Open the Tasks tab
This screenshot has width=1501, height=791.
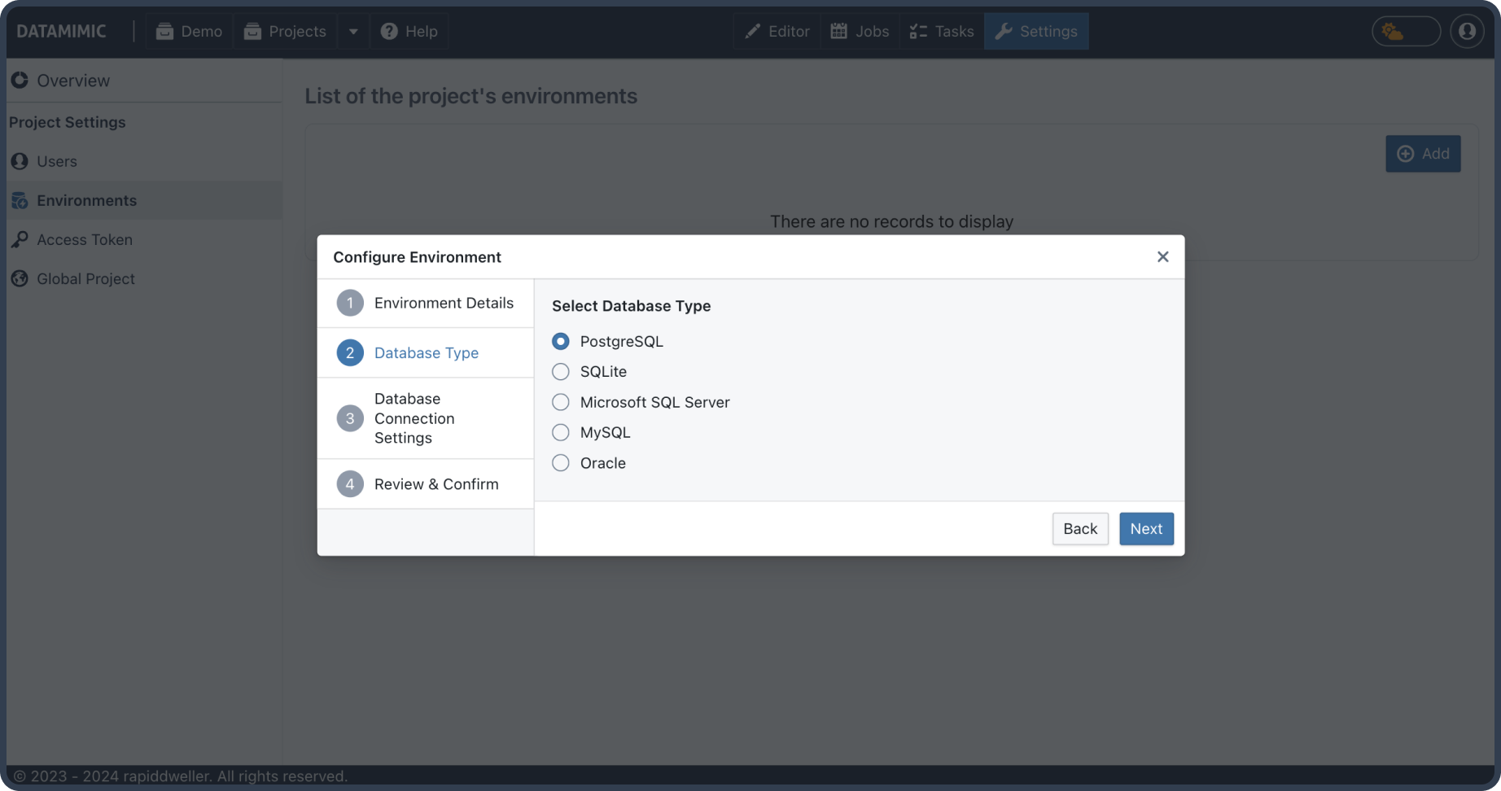coord(942,31)
